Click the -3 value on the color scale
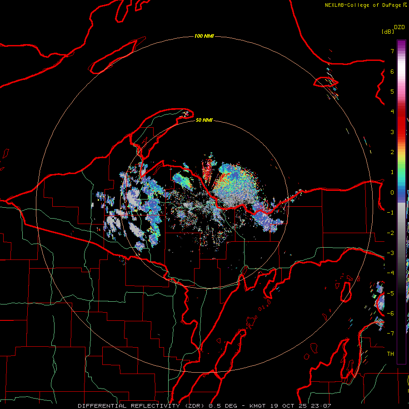Image resolution: width=409 pixels, height=409 pixels. coord(390,253)
